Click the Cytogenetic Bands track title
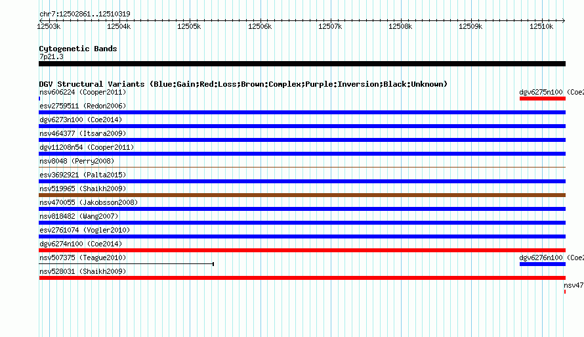 click(x=78, y=49)
